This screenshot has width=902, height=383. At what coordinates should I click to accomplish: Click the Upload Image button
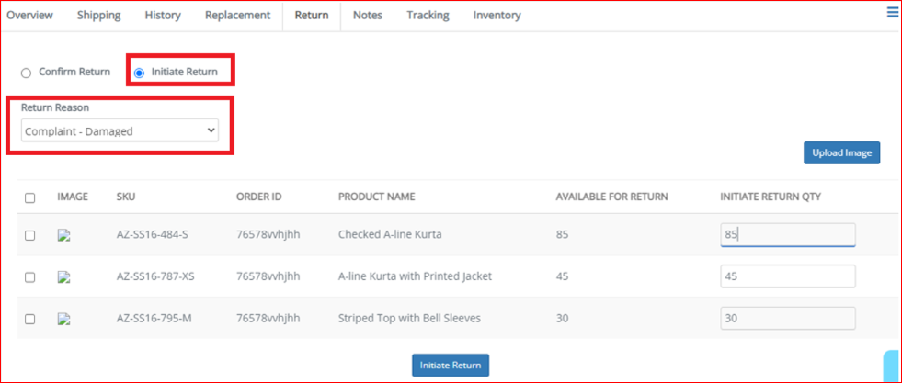pos(841,152)
